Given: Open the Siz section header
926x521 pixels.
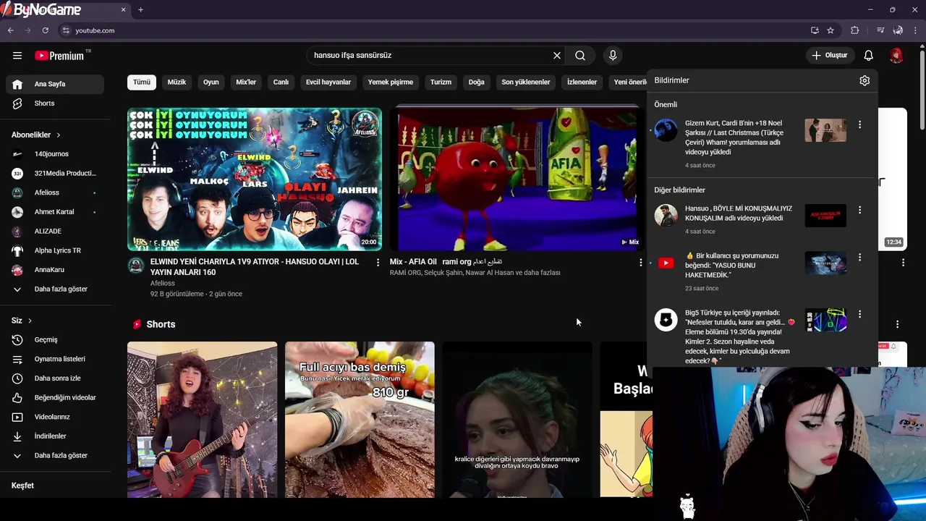Looking at the screenshot, I should point(22,321).
